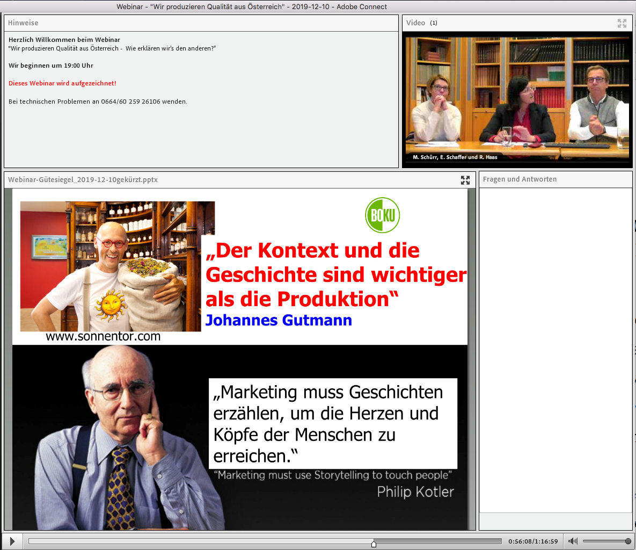Click the volume slider knob
The image size is (636, 550).
click(628, 541)
